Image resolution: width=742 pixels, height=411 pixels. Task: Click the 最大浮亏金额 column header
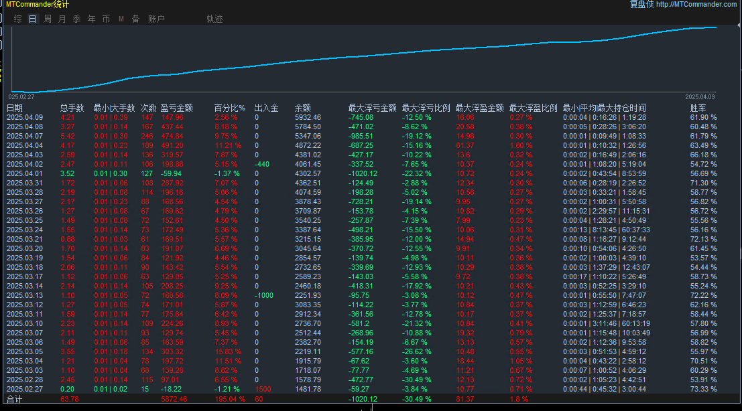[373, 108]
